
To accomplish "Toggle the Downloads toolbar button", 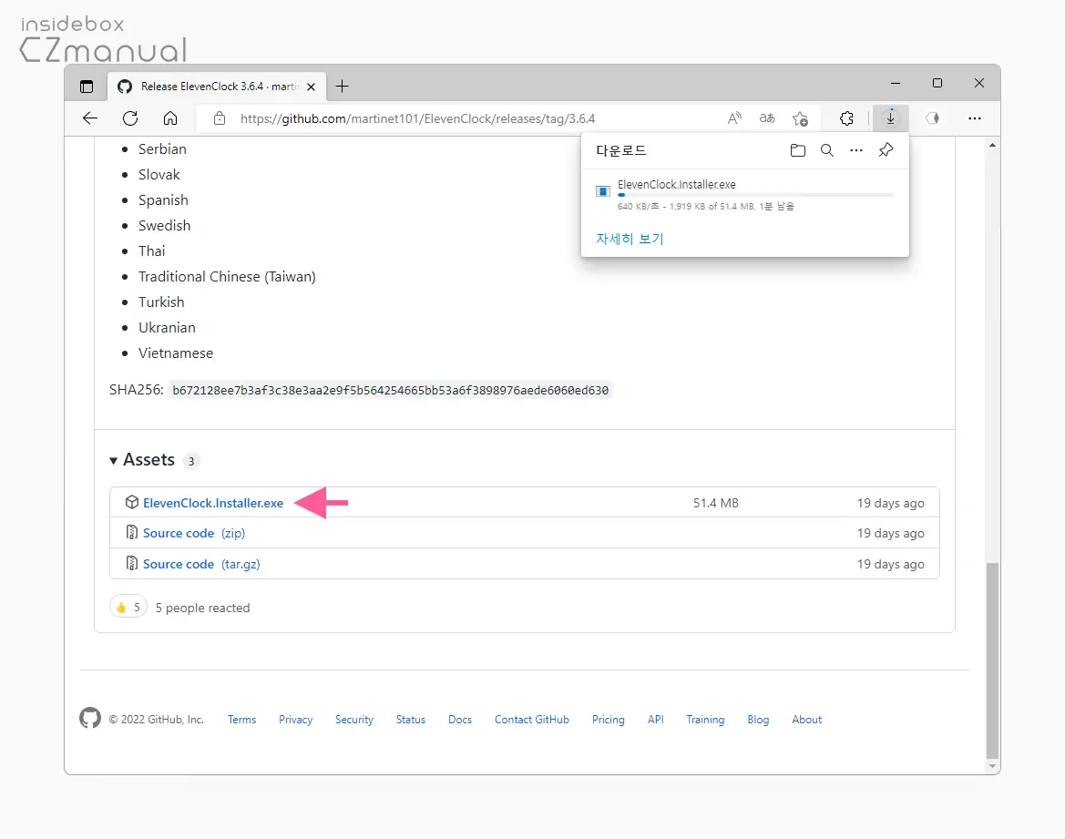I will (890, 118).
